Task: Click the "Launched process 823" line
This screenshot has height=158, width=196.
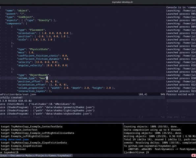Action: [x=181, y=91]
